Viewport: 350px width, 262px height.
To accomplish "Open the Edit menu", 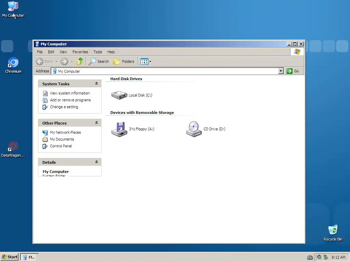I will (x=51, y=52).
